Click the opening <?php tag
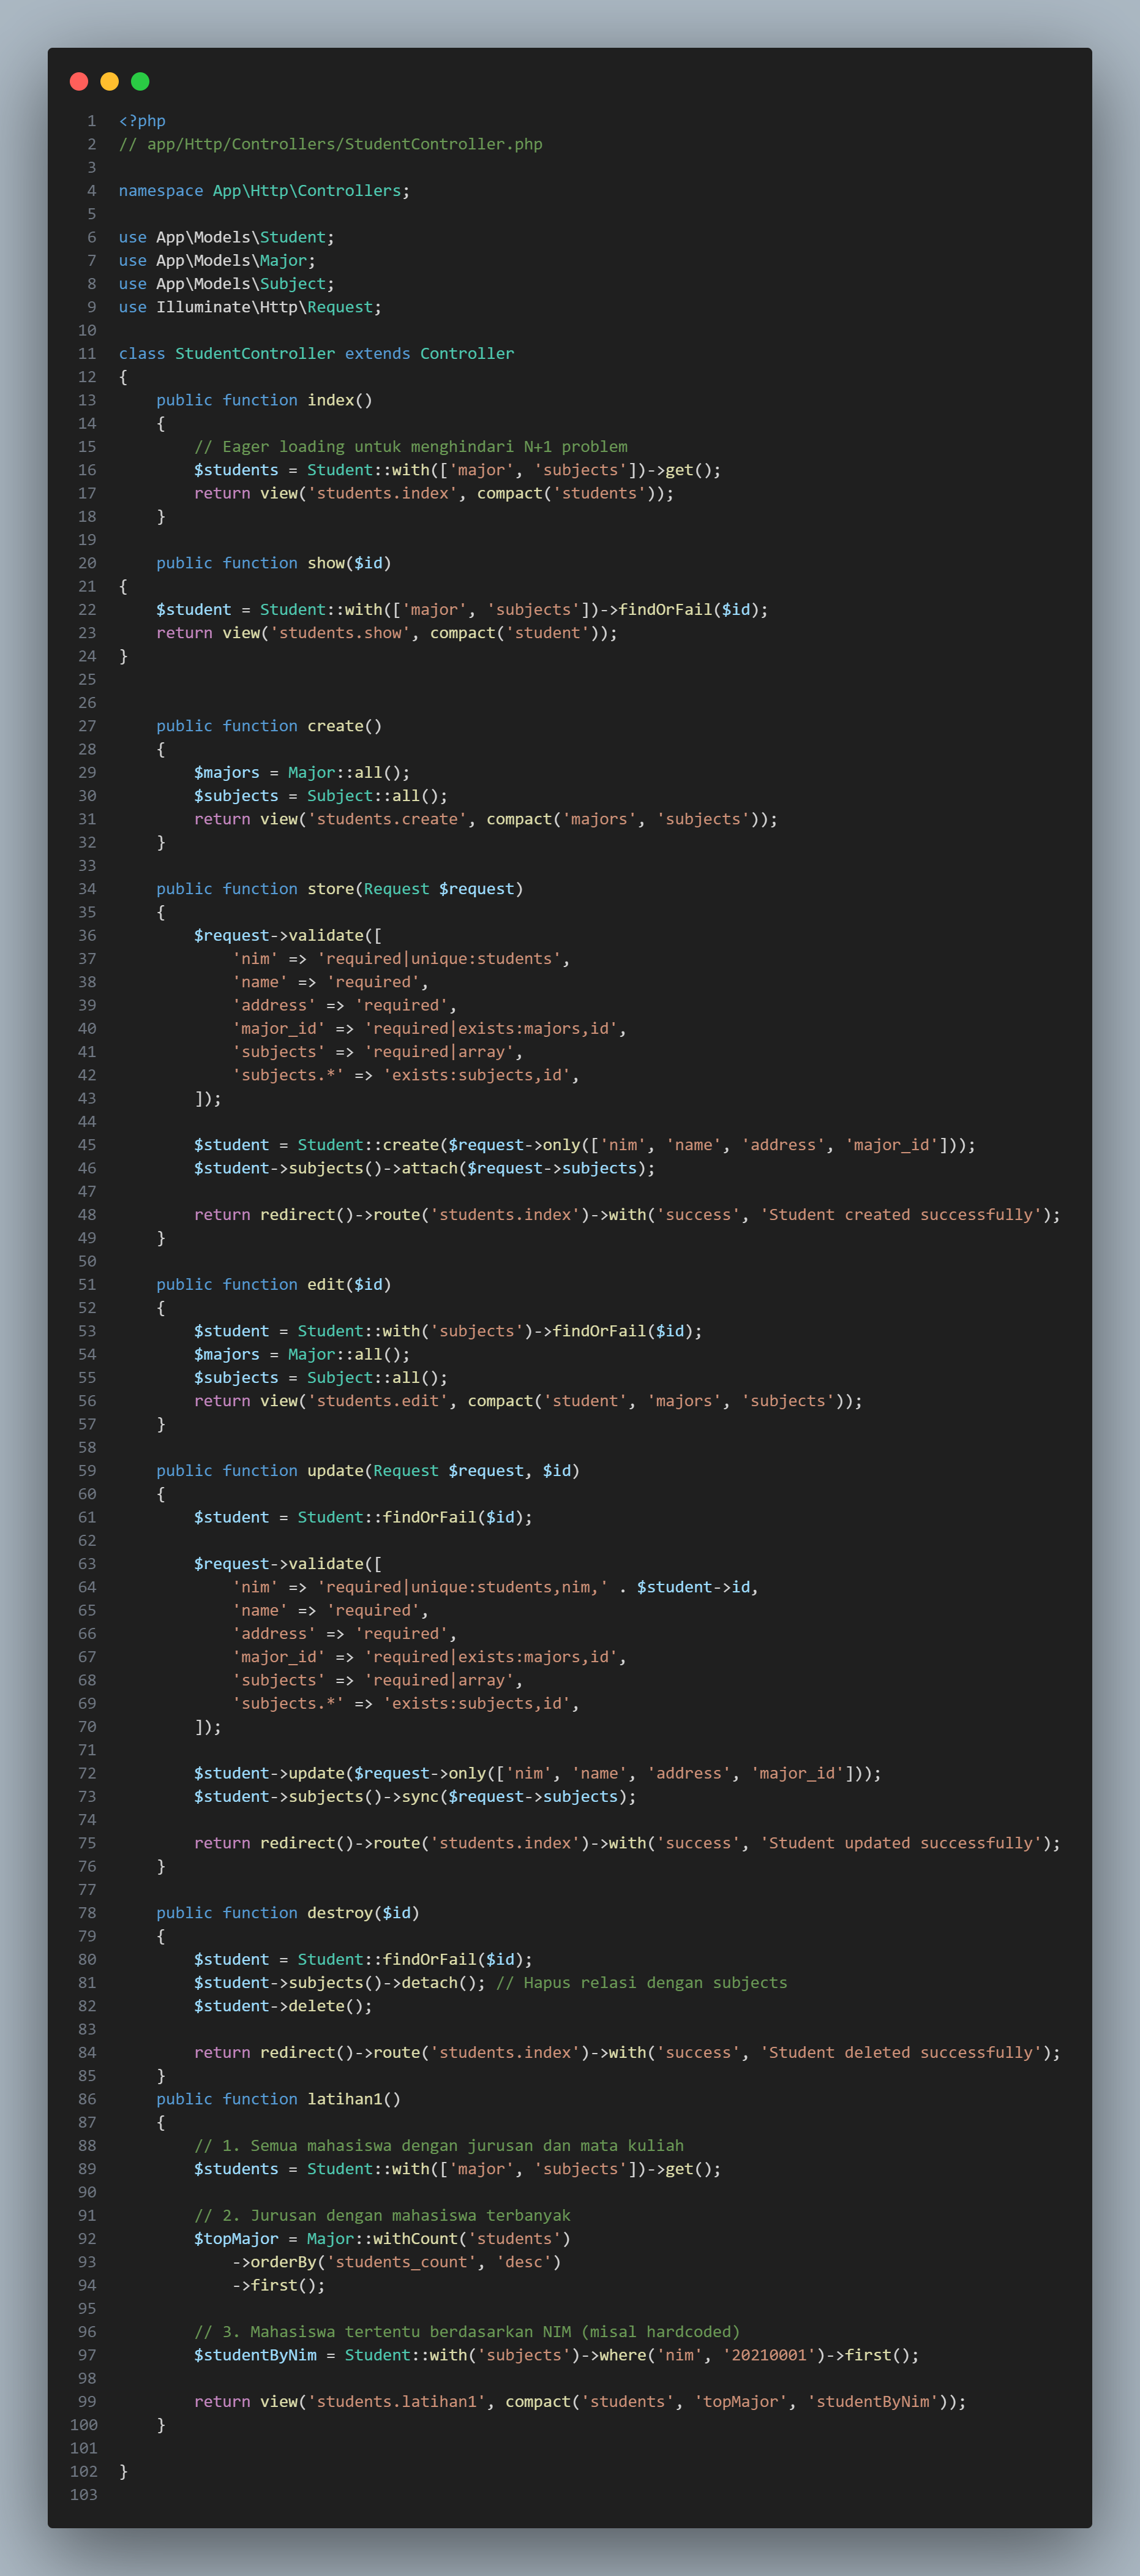 pos(142,121)
